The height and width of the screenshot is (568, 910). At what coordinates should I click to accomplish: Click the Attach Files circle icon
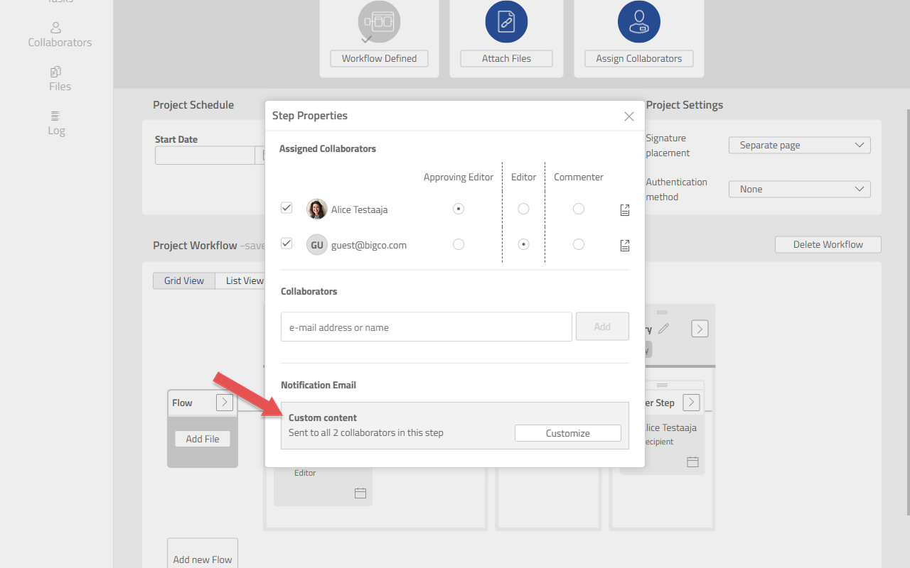[506, 22]
